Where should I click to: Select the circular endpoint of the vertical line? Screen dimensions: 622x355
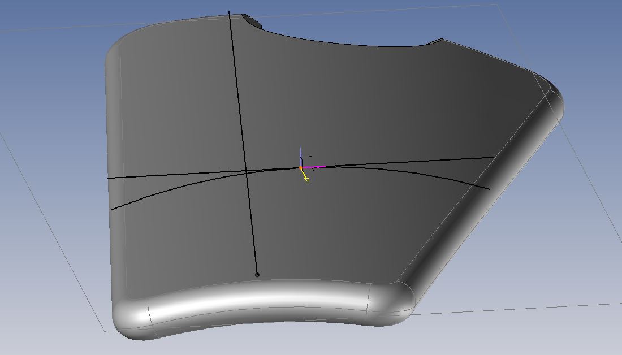point(257,275)
